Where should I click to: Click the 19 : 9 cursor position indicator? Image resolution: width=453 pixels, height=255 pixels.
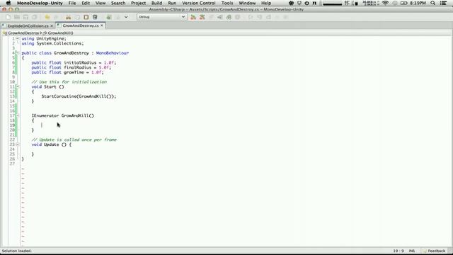[398, 251]
